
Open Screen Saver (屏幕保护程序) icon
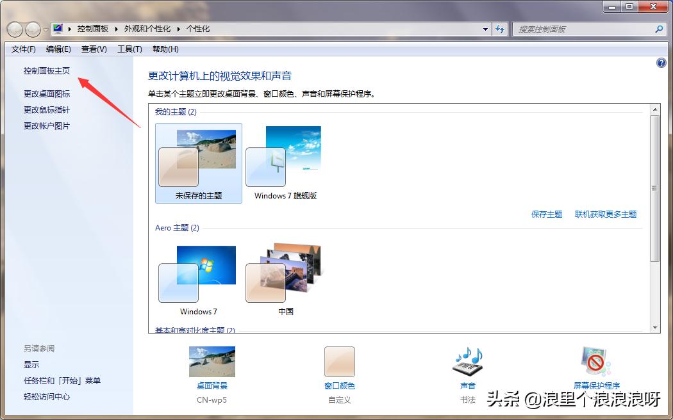593,362
